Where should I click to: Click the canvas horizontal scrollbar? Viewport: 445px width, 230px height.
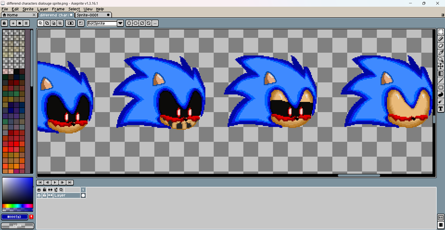(359, 176)
